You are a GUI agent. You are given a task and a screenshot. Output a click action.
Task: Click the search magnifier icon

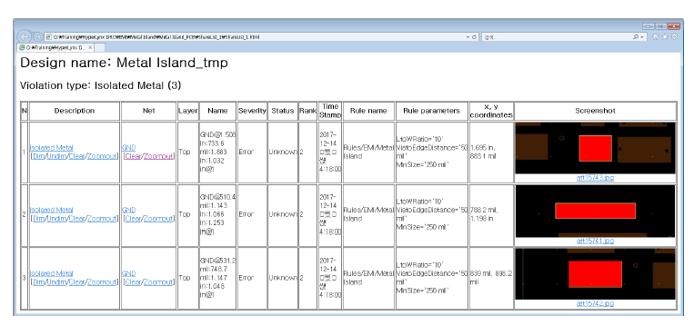pyautogui.click(x=636, y=37)
